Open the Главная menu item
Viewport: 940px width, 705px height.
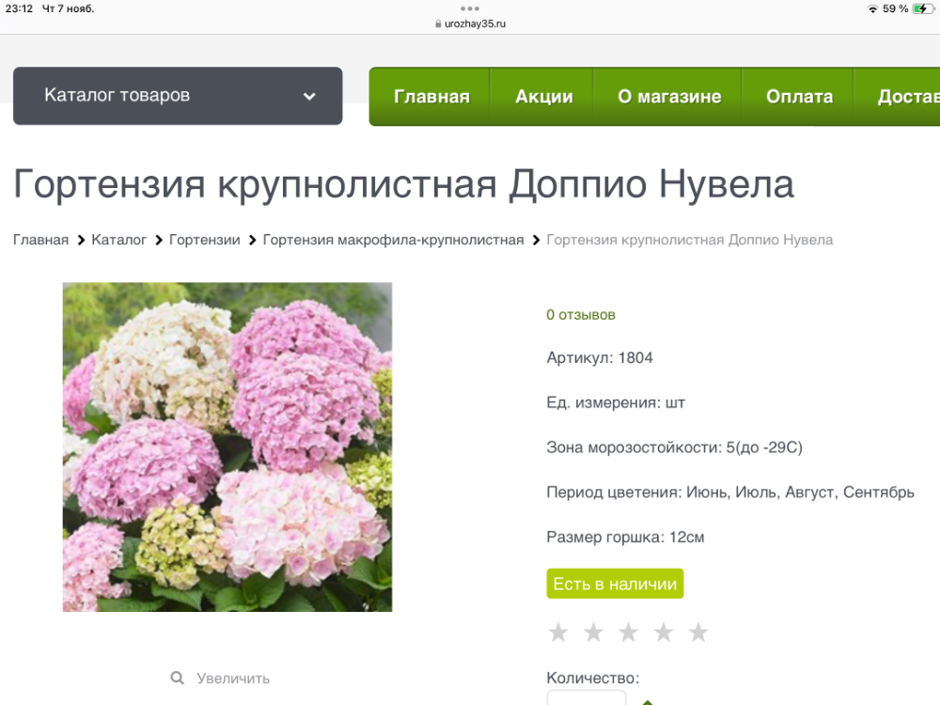click(431, 97)
